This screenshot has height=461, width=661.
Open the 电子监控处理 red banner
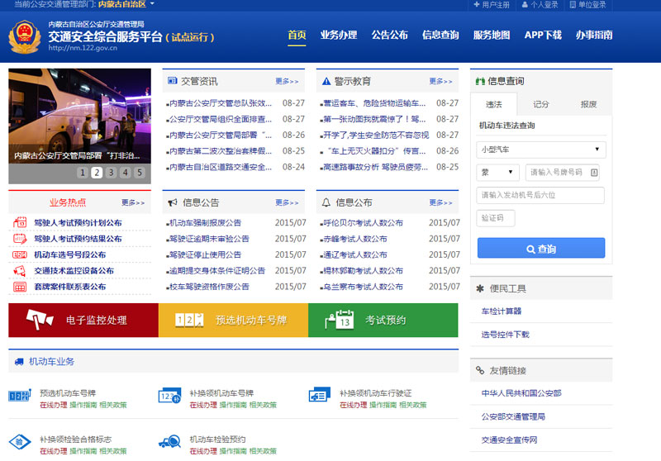(x=83, y=320)
